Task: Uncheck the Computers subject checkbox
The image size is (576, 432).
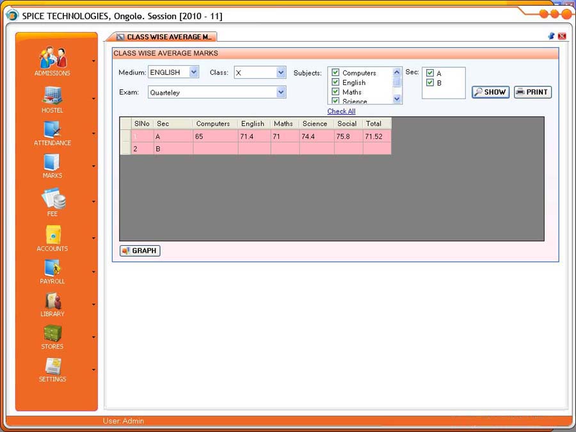Action: point(335,73)
